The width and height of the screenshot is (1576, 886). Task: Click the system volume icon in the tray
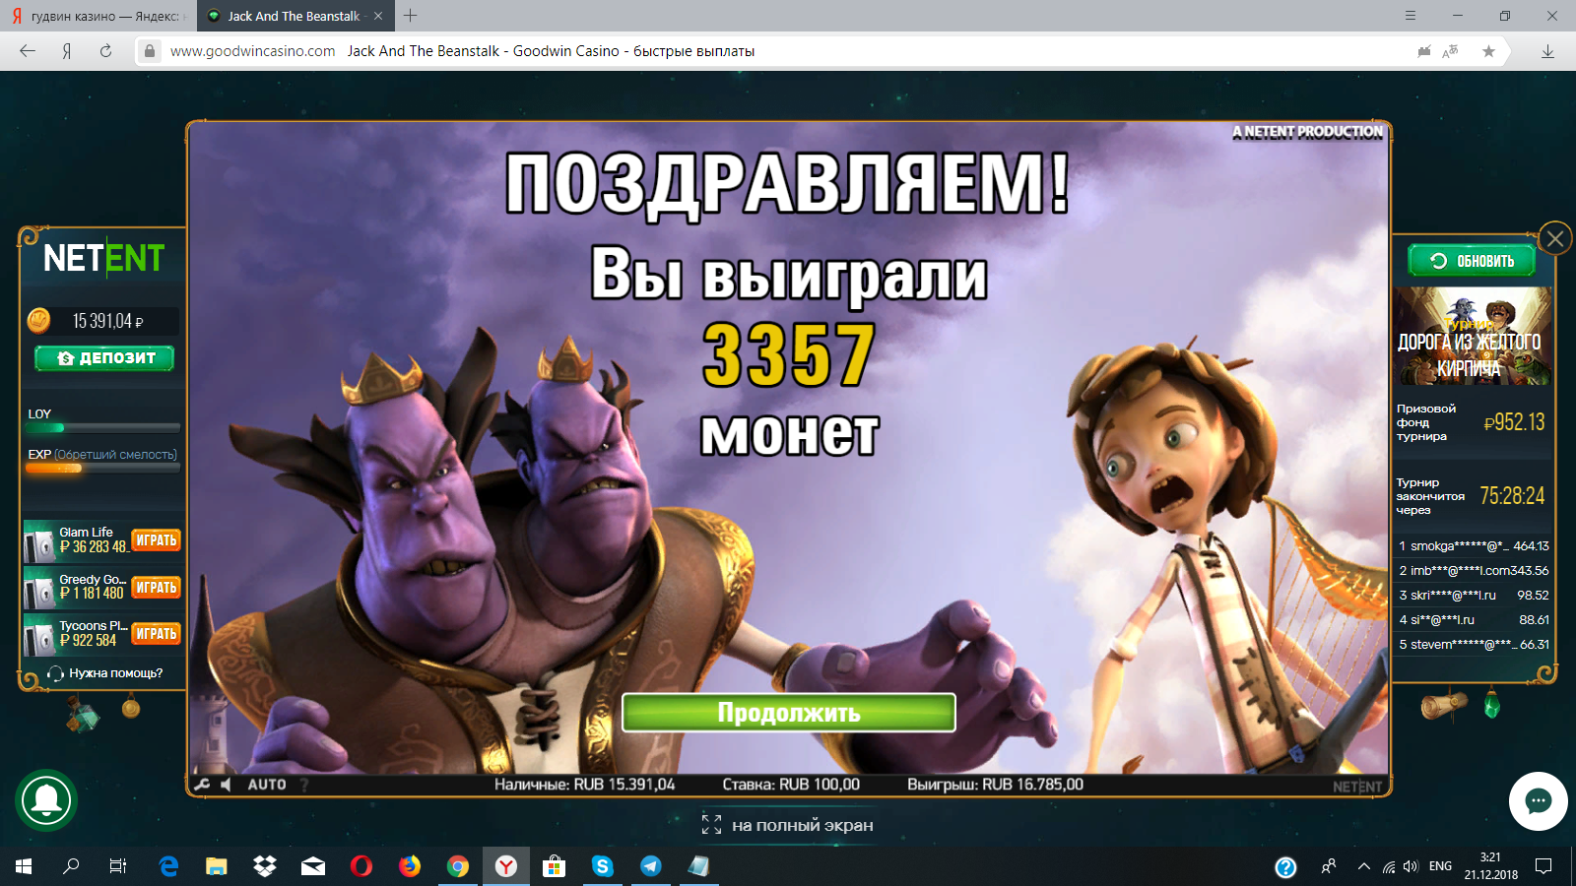coord(1411,866)
